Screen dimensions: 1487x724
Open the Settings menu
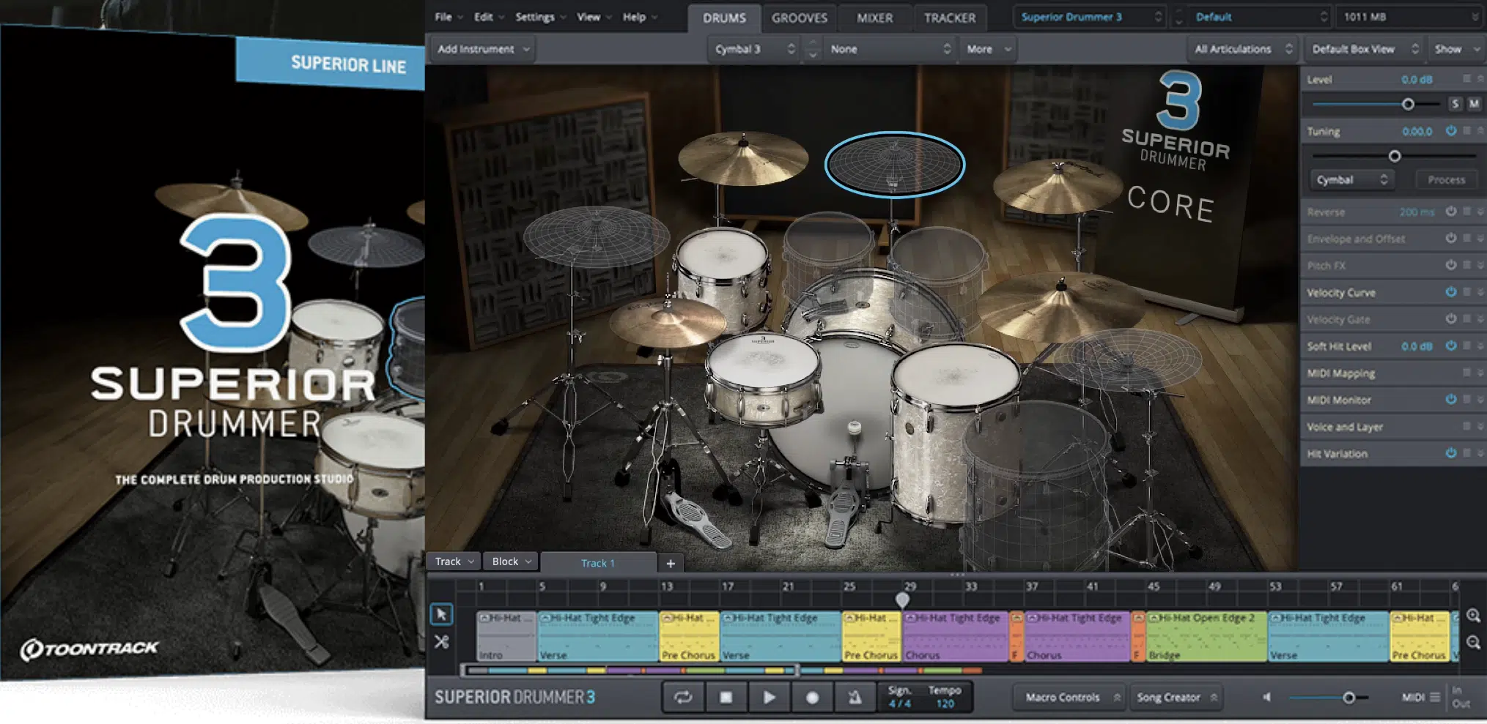point(541,17)
